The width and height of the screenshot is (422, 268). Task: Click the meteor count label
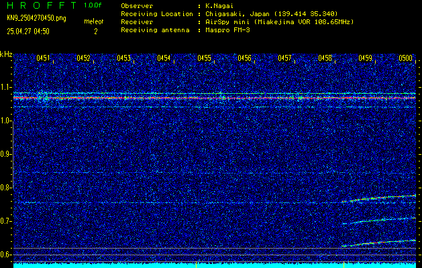94,21
